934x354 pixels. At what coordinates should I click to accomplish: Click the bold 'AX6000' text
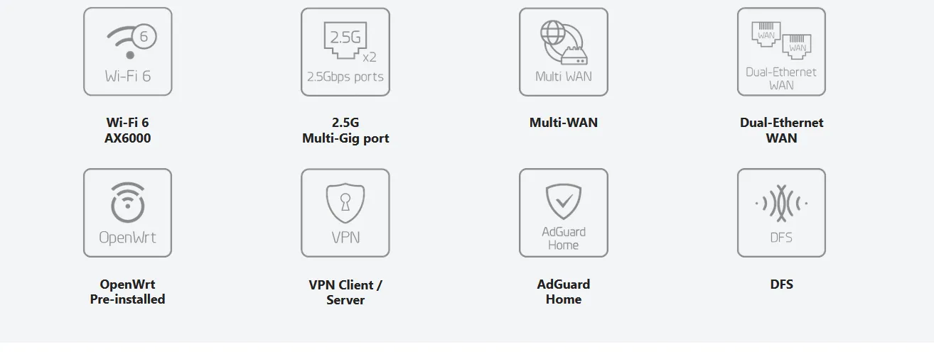pyautogui.click(x=128, y=138)
